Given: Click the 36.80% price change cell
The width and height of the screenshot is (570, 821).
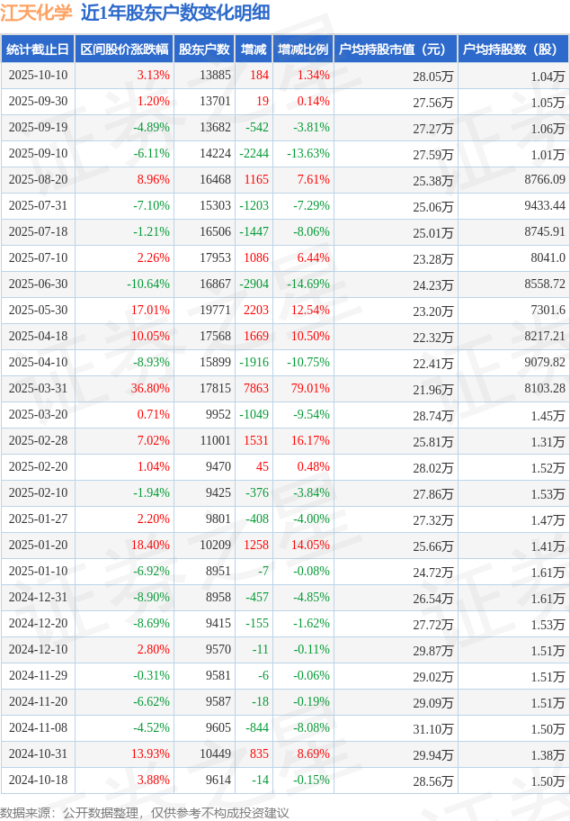Looking at the screenshot, I should tap(150, 389).
